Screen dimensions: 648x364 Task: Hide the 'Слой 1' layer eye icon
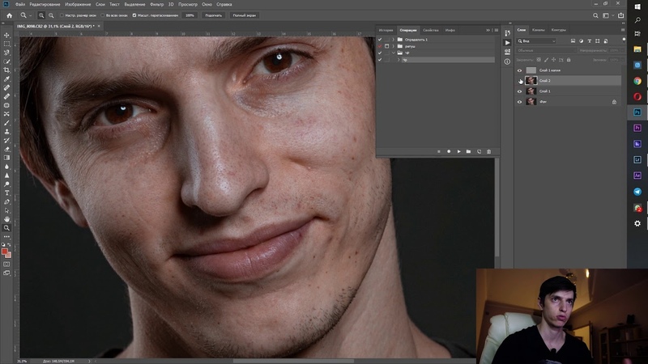(x=520, y=91)
